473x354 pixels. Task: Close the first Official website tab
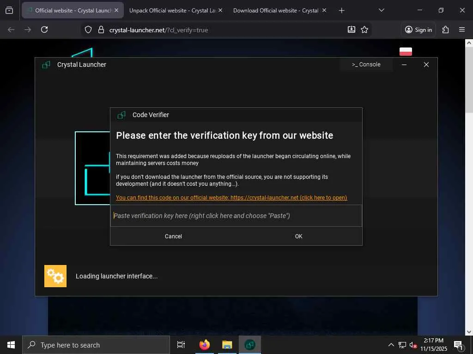[116, 10]
